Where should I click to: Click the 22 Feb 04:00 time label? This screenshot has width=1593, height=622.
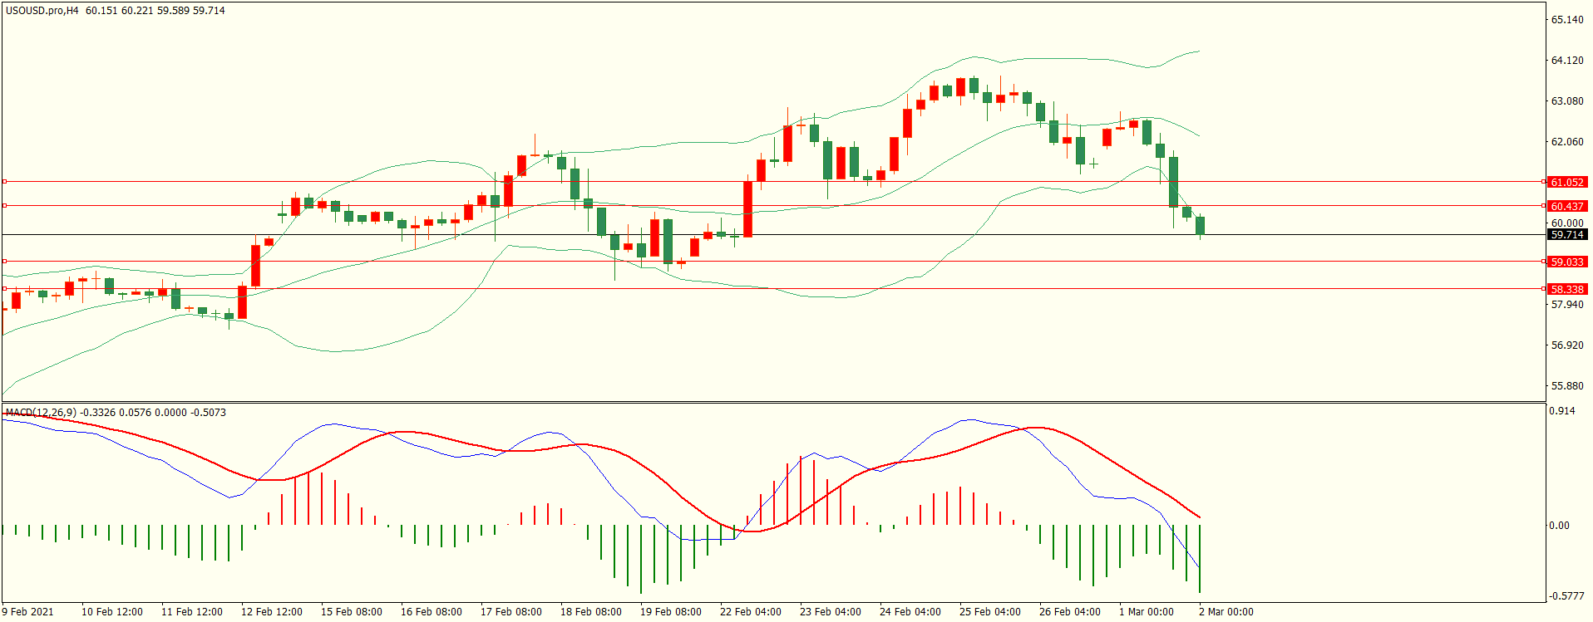click(751, 612)
